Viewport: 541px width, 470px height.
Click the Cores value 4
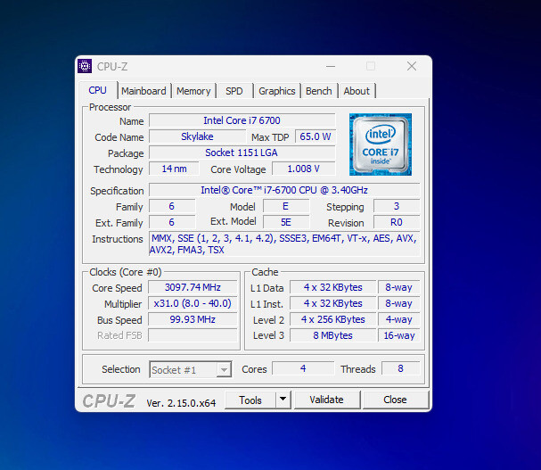(303, 368)
